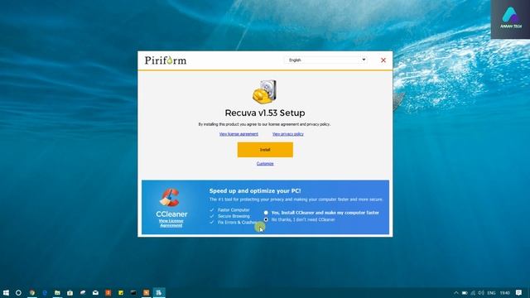The width and height of the screenshot is (530, 298).
Task: Select Yes, install CCleaner radio button
Action: coord(266,213)
